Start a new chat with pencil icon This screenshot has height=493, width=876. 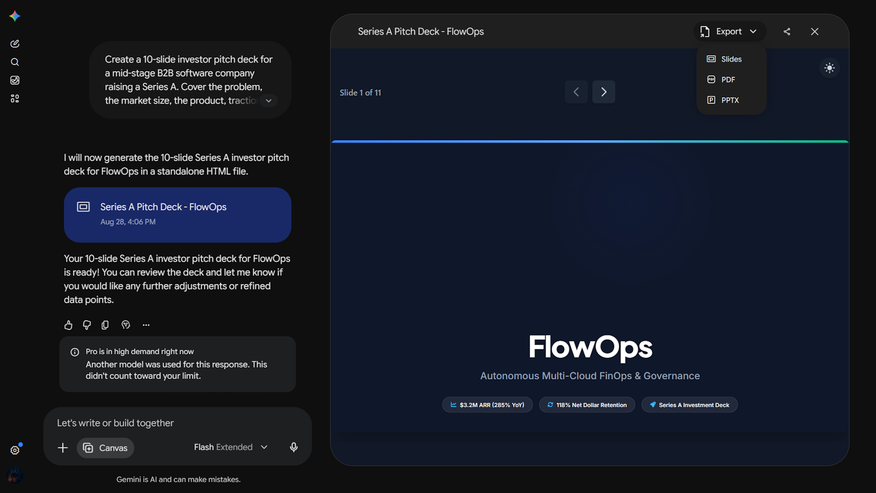coord(15,44)
